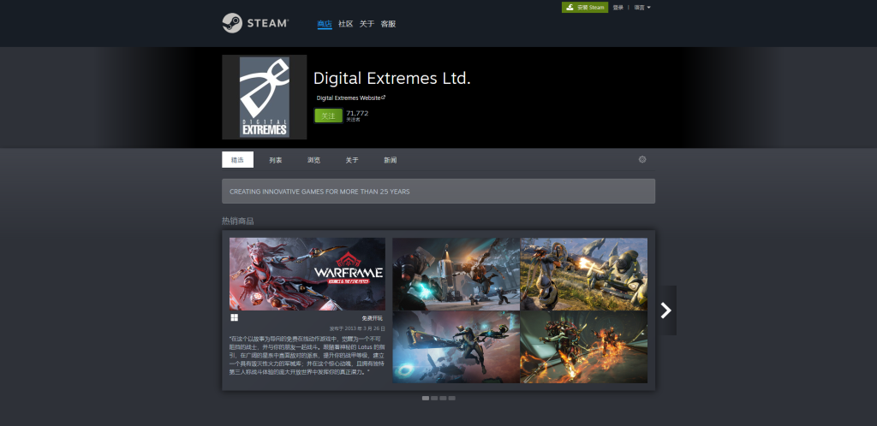Click the bottom-left Warframe screenshot
877x426 pixels.
[456, 347]
